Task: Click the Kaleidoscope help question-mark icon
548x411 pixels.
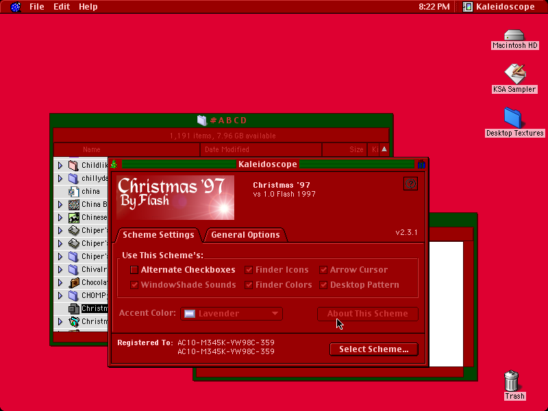Action: click(x=410, y=184)
